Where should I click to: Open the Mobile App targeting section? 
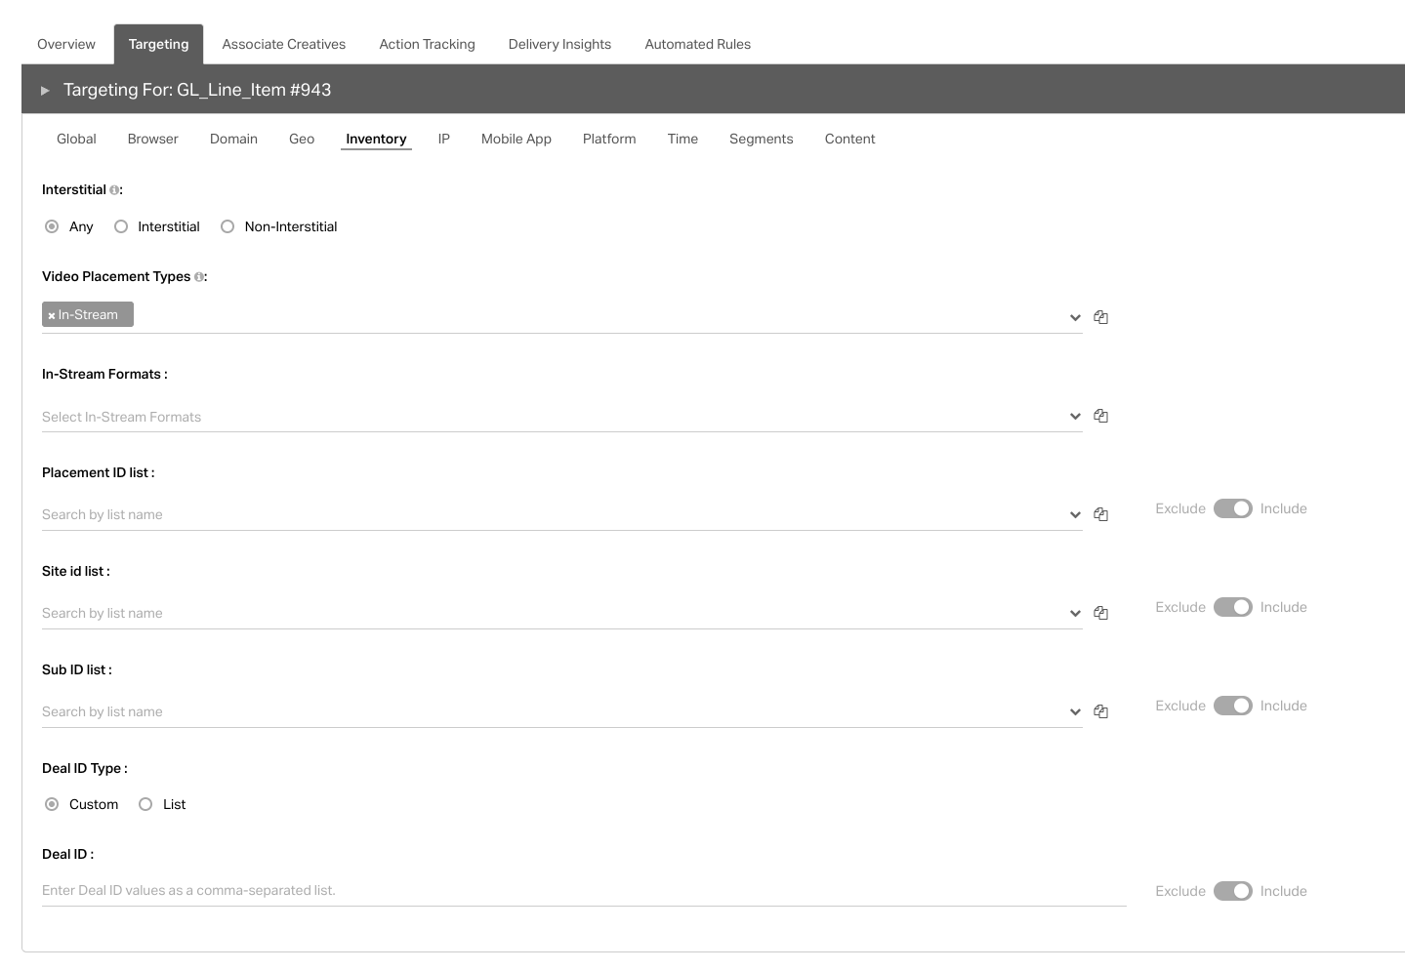(x=516, y=139)
